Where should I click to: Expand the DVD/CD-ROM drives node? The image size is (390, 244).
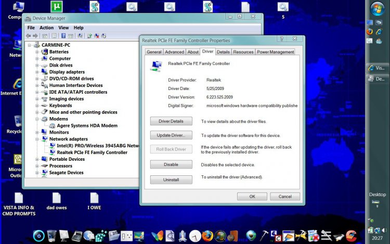point(37,79)
